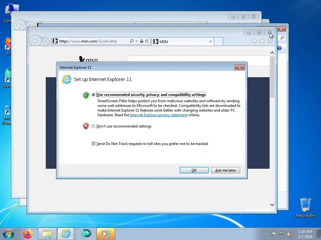Click Show desktop button at taskbar edge
The width and height of the screenshot is (321, 240).
tap(318, 234)
